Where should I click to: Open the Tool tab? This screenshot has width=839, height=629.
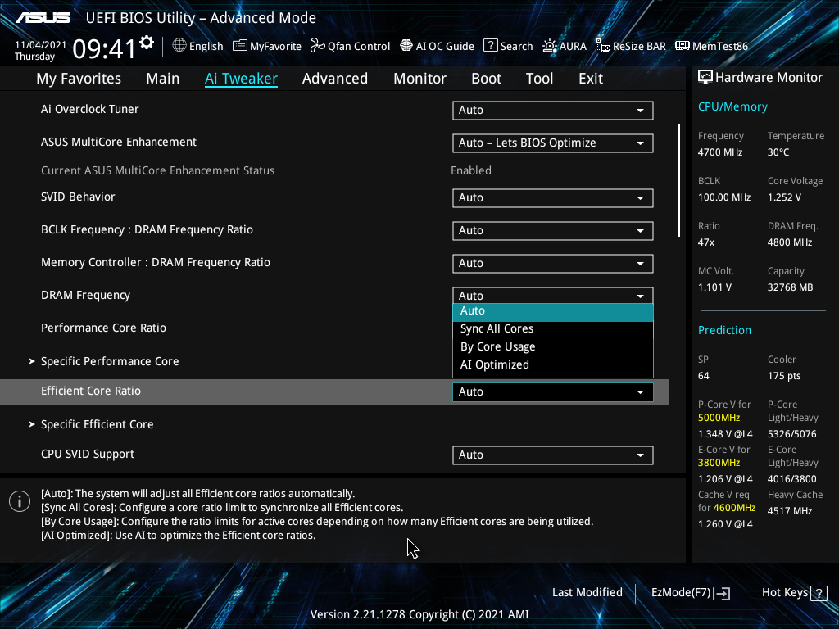point(539,79)
